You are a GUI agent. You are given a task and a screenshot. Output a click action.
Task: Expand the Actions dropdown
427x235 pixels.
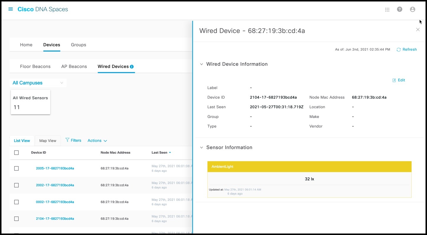pos(97,140)
